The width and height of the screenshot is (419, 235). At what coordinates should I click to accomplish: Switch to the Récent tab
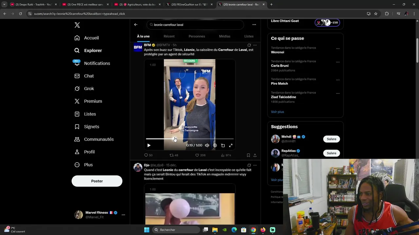pyautogui.click(x=169, y=36)
